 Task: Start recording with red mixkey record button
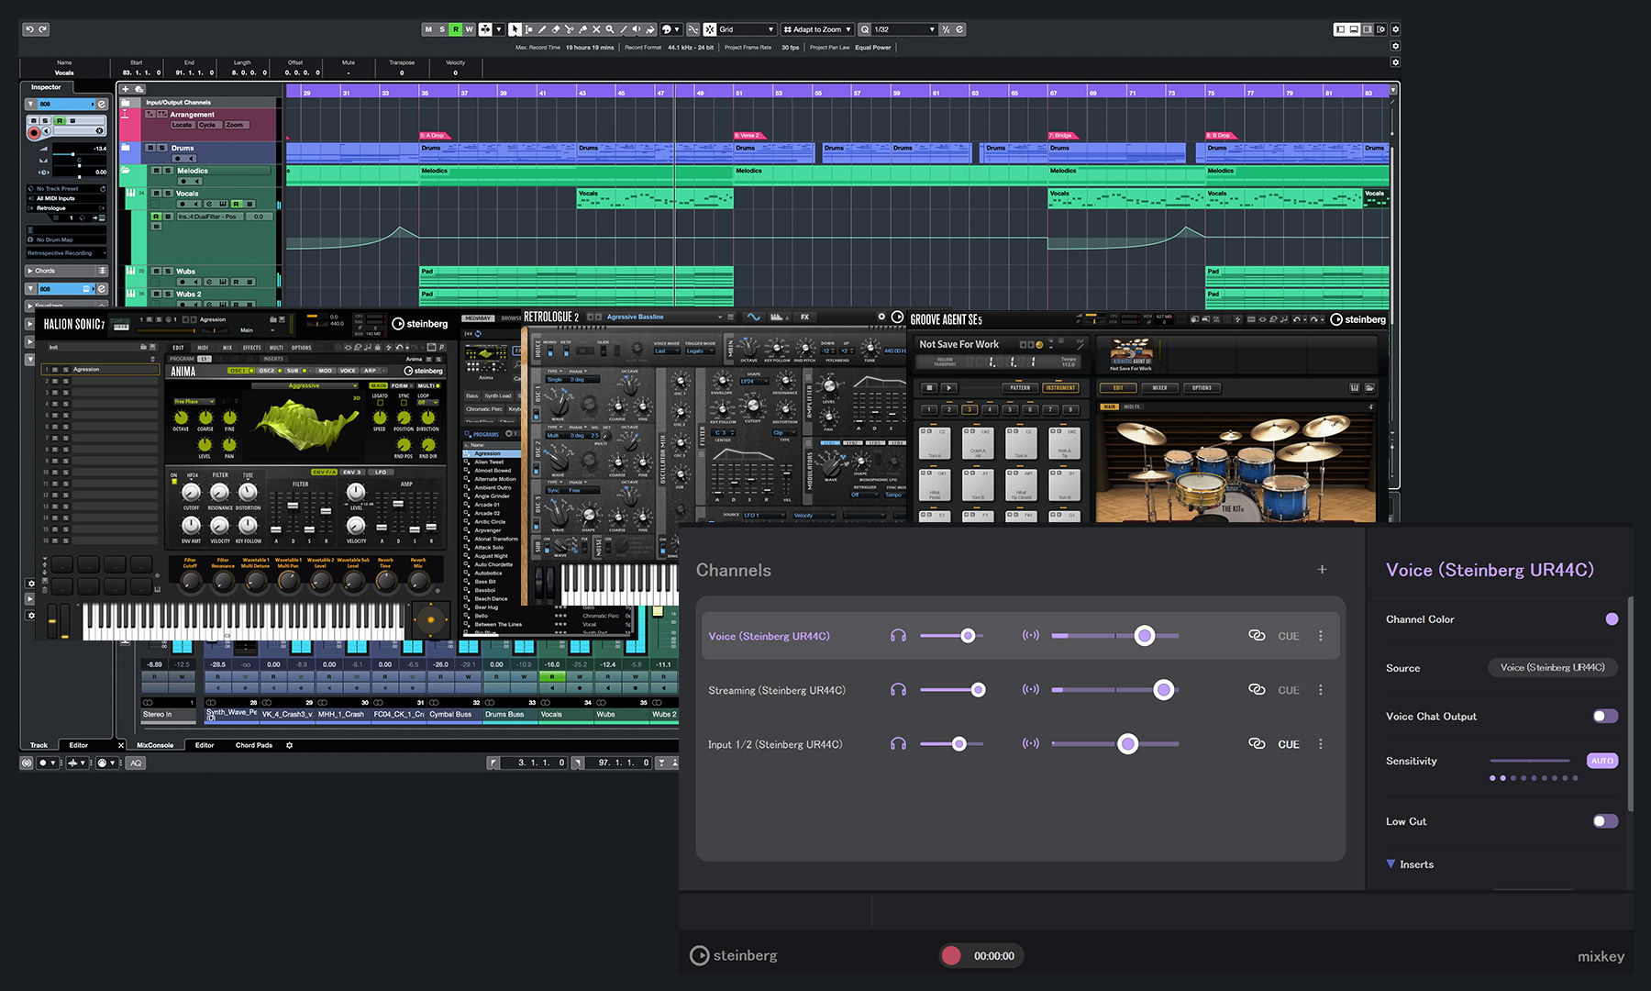tap(951, 956)
